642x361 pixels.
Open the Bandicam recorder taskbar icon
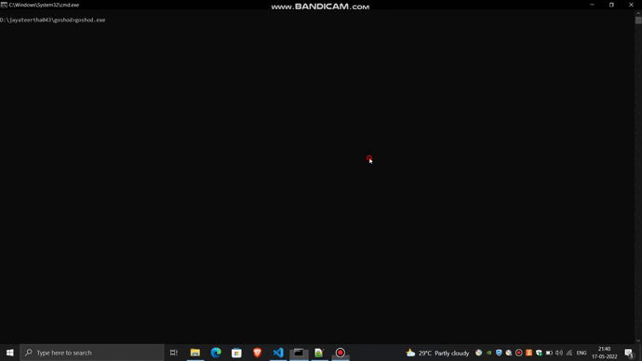tap(341, 353)
